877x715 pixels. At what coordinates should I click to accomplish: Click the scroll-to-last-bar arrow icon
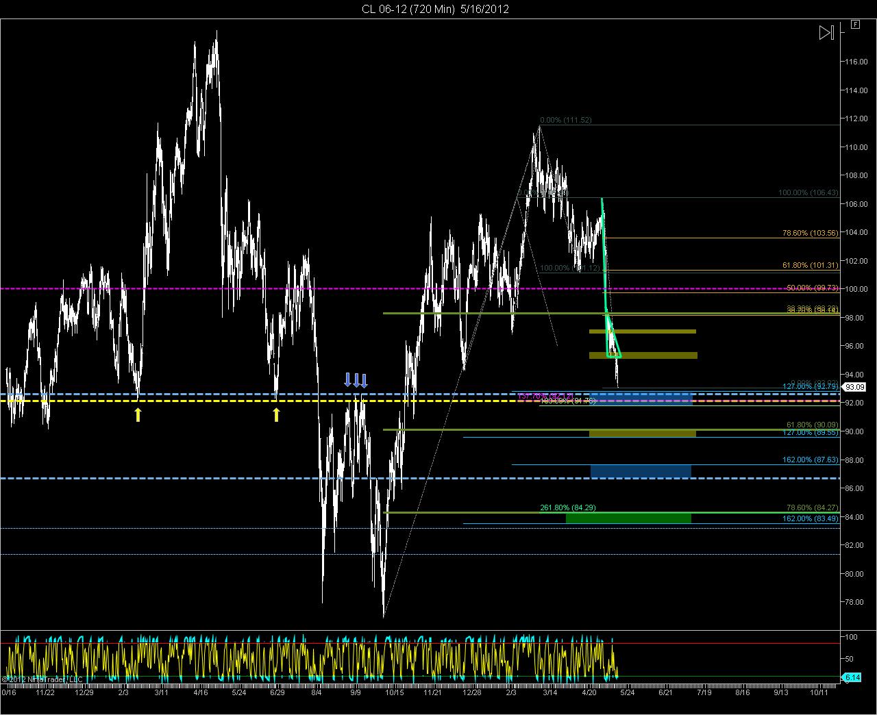(x=826, y=32)
